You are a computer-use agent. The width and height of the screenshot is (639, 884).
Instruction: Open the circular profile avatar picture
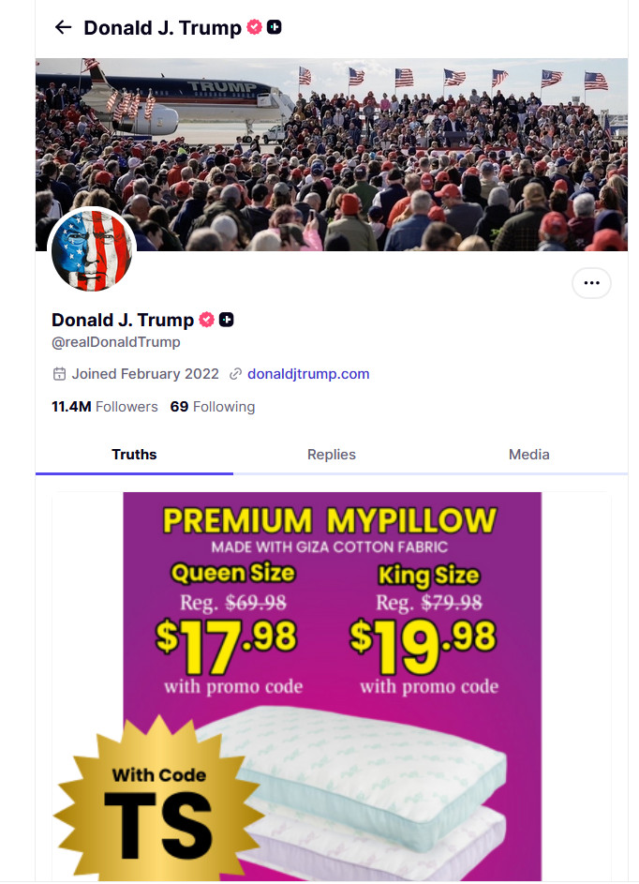[x=92, y=250]
